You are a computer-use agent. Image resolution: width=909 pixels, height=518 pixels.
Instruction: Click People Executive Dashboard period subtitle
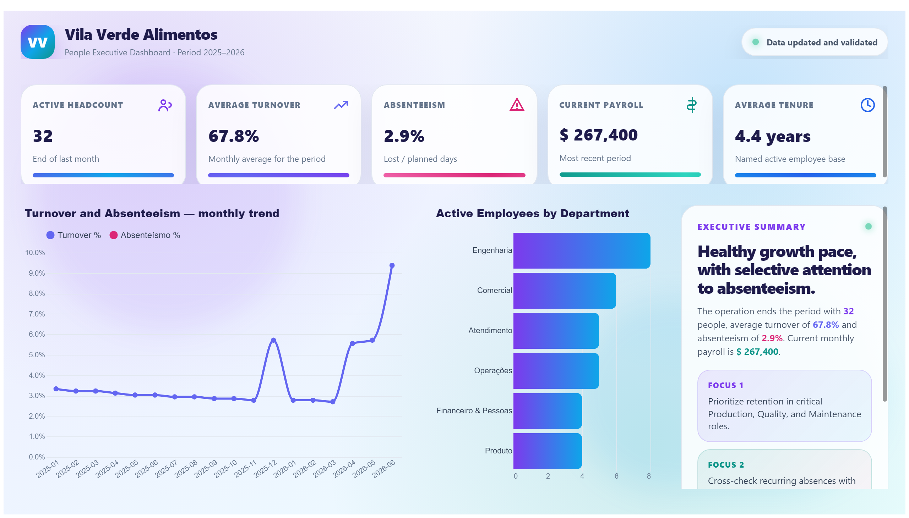point(154,53)
